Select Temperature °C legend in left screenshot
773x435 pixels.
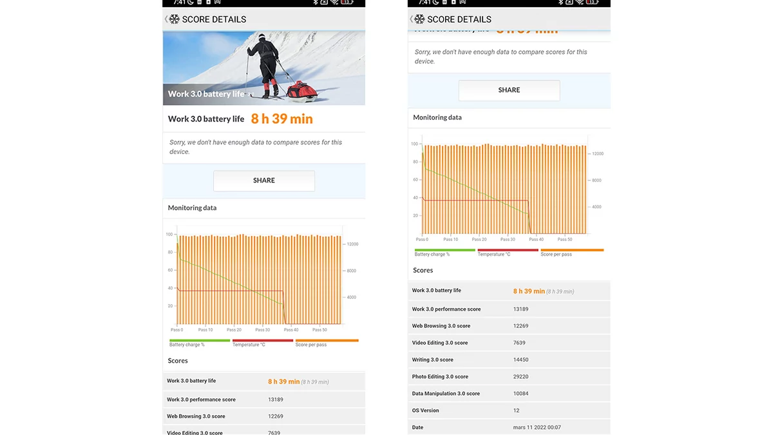(263, 343)
